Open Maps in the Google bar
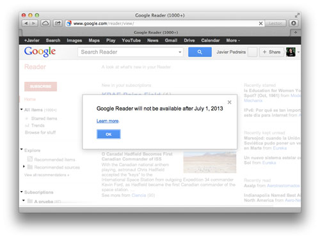This screenshot has width=320, height=239. click(x=94, y=40)
